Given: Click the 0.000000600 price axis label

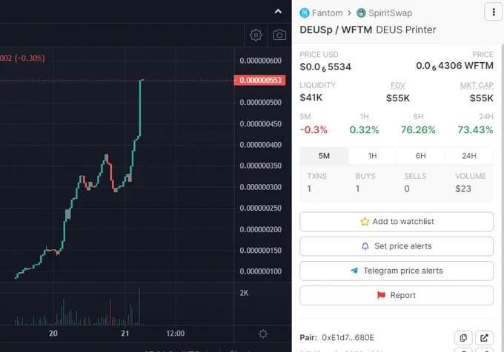Looking at the screenshot, I should (260, 61).
